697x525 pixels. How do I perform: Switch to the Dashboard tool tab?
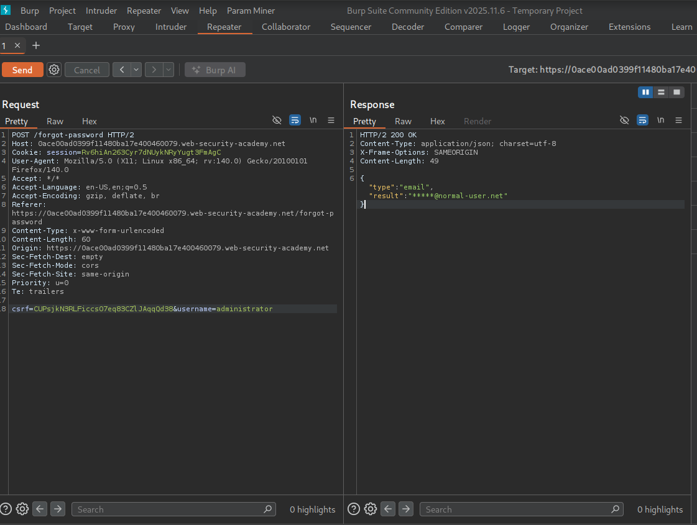point(25,27)
